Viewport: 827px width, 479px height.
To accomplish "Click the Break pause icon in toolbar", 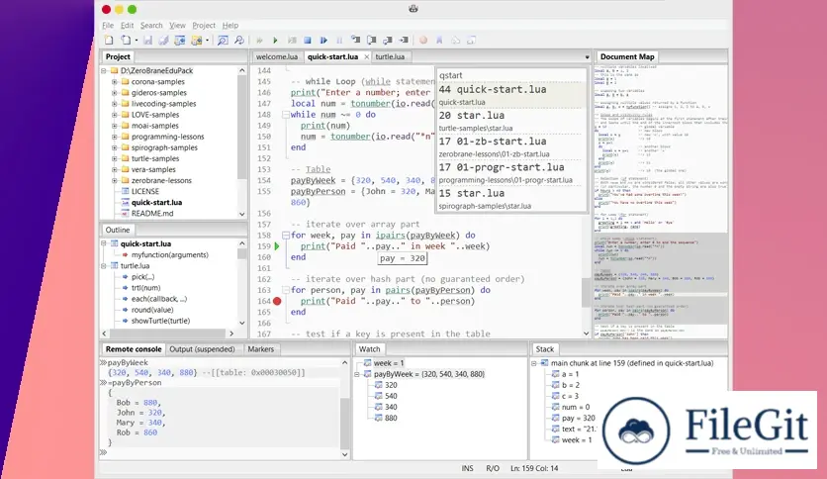I will [339, 41].
